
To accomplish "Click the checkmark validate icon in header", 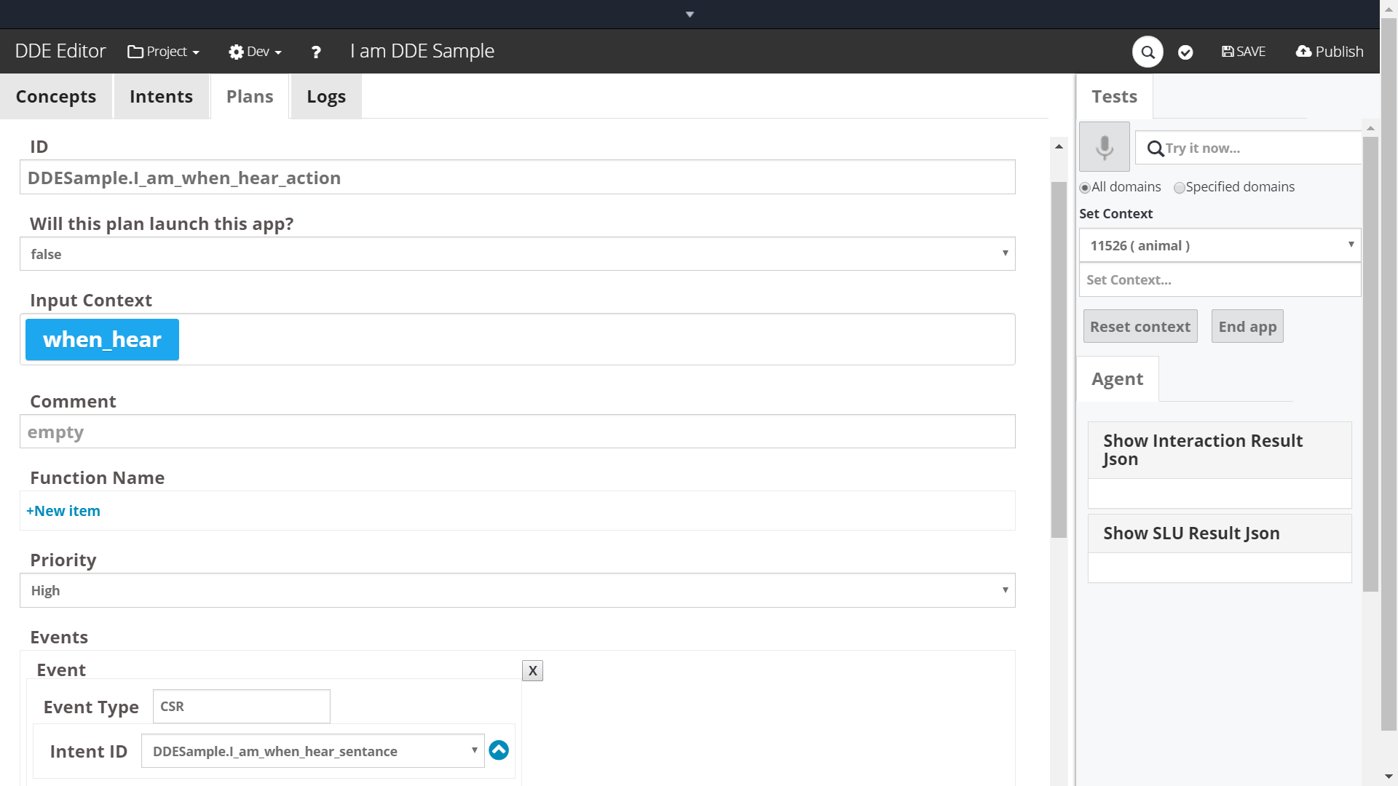I will coord(1185,52).
